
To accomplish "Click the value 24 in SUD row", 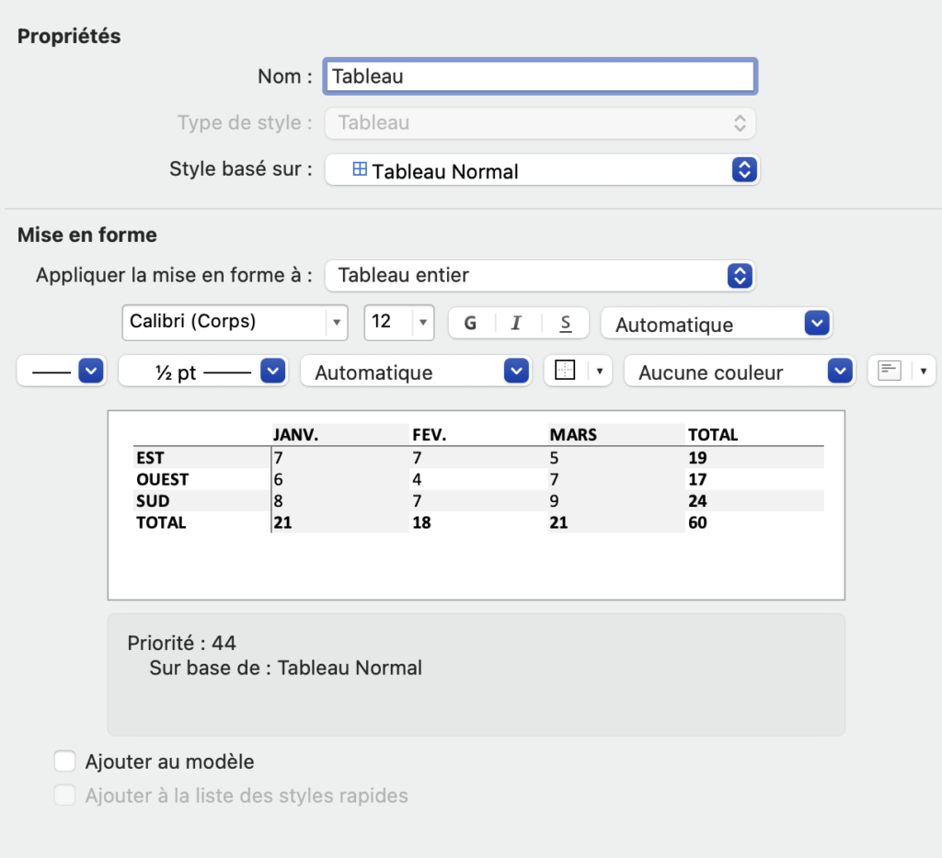I will [697, 501].
